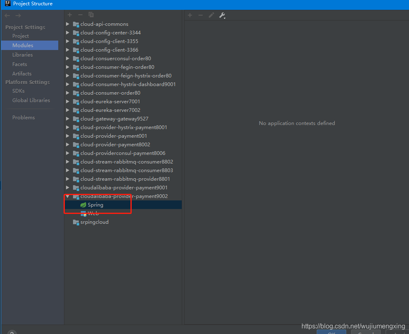Screen dimensions: 409x334
Task: Click the Remove module minus icon
Action: (x=80, y=15)
